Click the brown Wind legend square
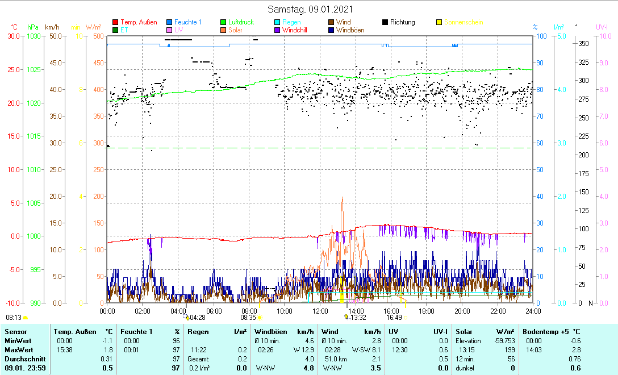The height and width of the screenshot is (375, 618). [331, 22]
